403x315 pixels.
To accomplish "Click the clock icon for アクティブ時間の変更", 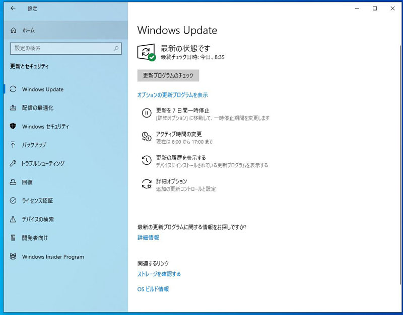I will (147, 136).
